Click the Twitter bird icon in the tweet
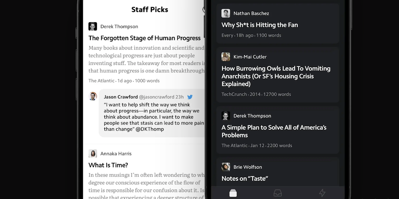 click(x=190, y=97)
